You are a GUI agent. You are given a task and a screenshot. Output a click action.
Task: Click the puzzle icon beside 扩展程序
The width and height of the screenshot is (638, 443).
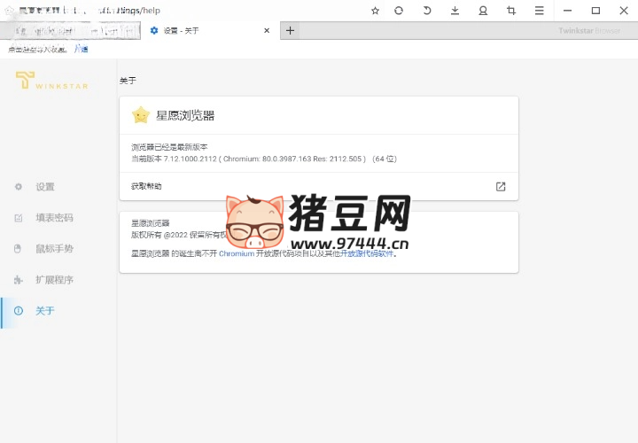[18, 280]
